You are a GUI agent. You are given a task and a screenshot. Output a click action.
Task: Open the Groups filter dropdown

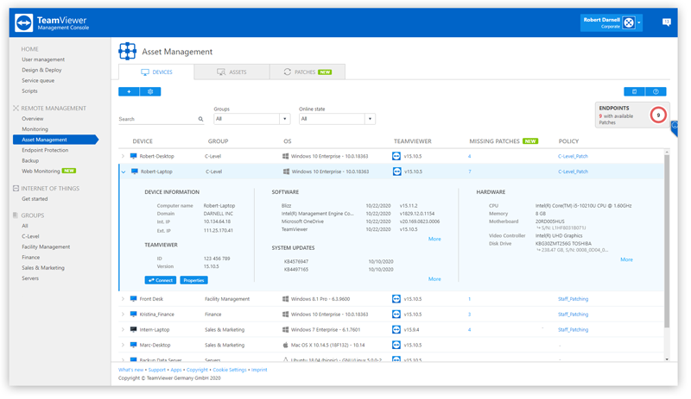pyautogui.click(x=251, y=119)
